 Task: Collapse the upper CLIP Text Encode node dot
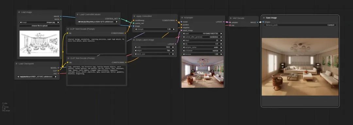tap(68, 29)
